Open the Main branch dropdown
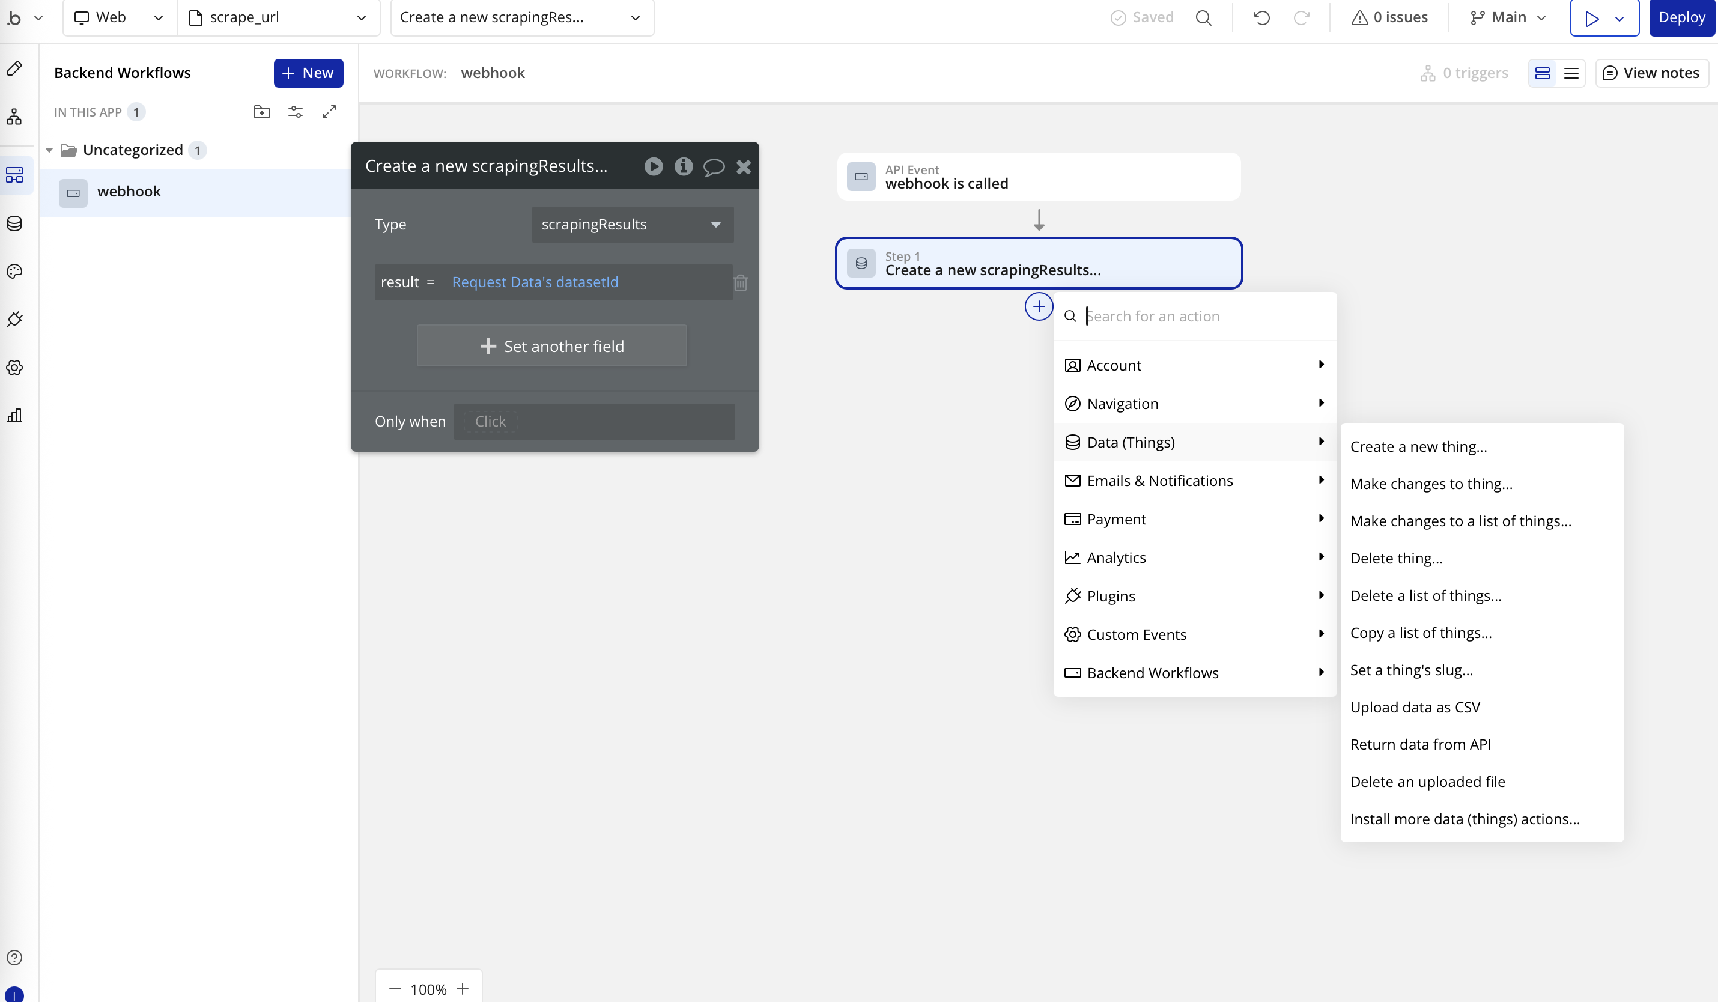The image size is (1718, 1002). (1508, 18)
